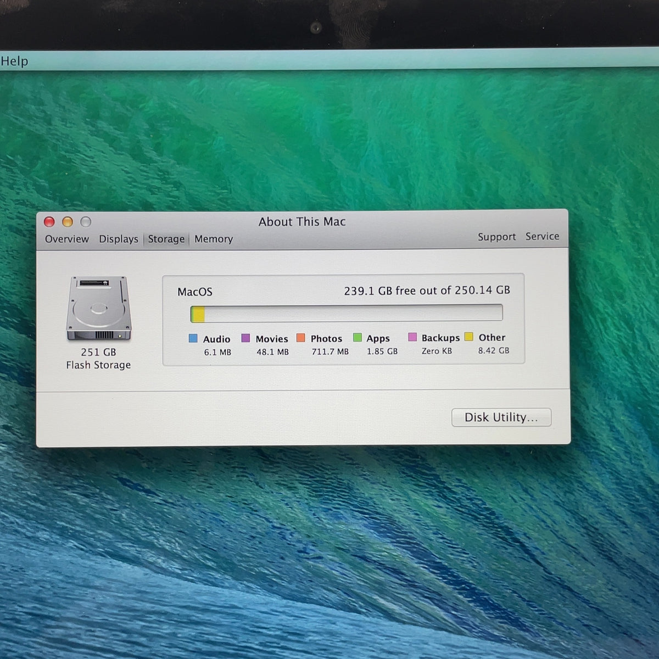The image size is (659, 659).
Task: Click the 'About This Mac' window title
Action: (302, 222)
